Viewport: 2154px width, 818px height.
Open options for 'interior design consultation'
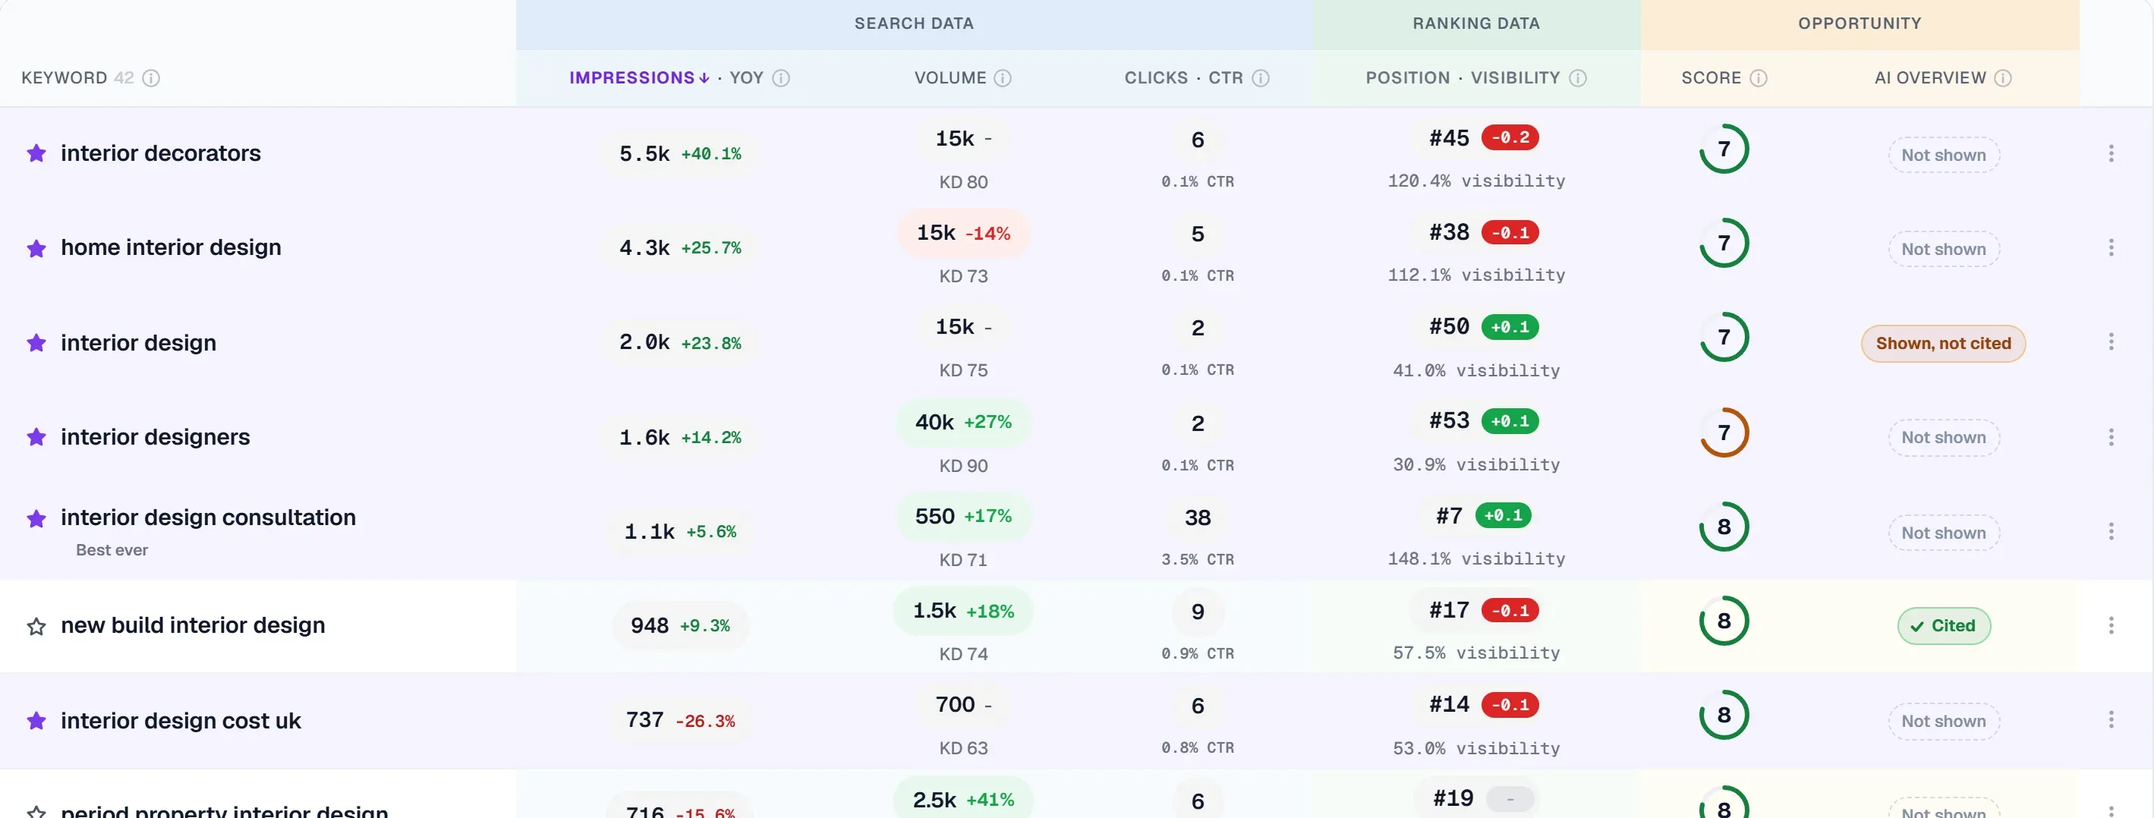coord(2111,531)
